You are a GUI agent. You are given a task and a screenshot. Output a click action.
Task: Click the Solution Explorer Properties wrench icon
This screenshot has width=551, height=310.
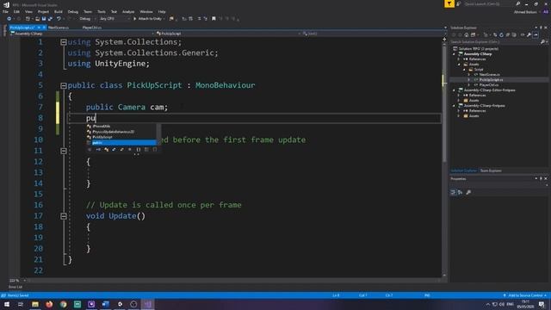tap(529, 34)
